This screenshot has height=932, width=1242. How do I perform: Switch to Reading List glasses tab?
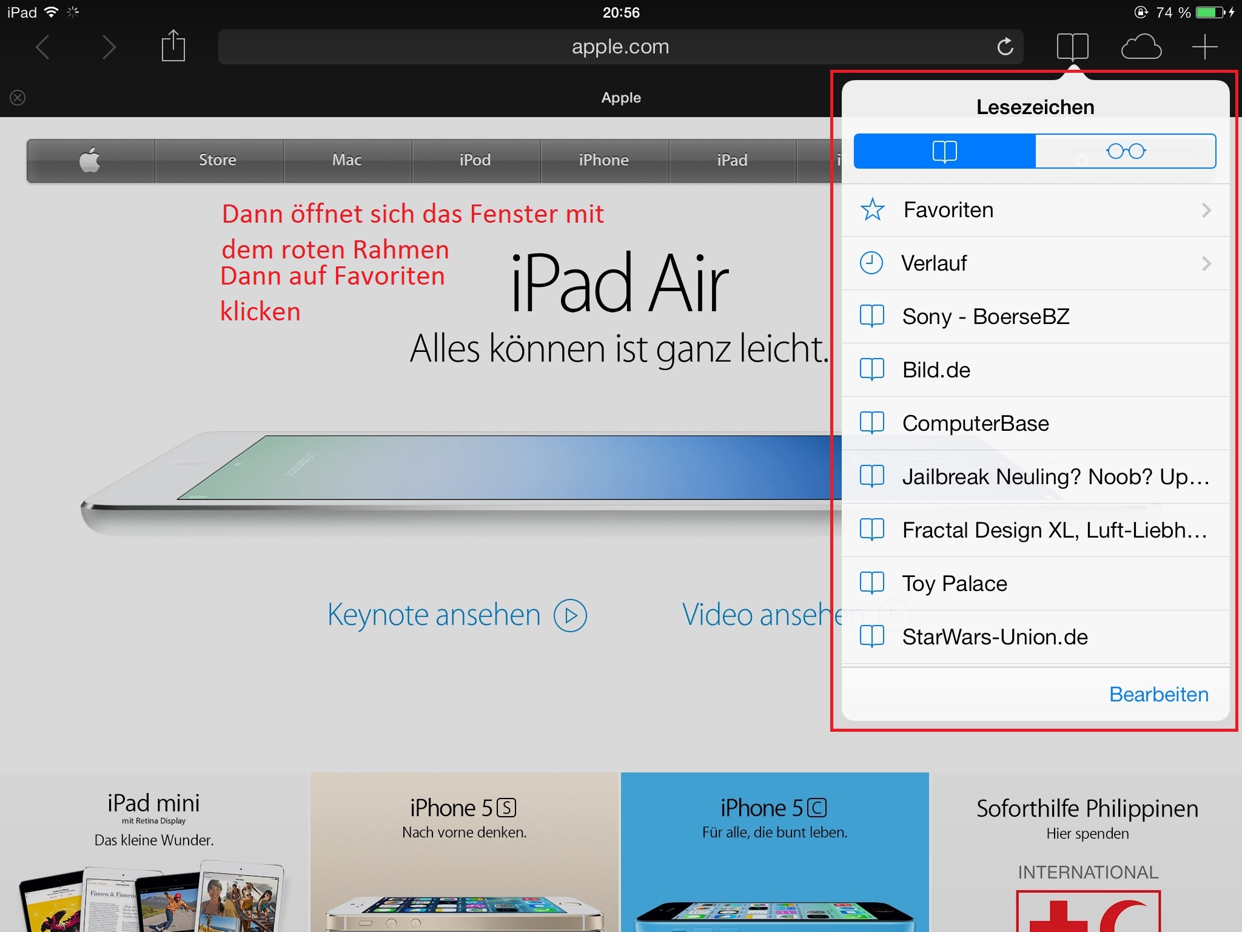pos(1125,151)
